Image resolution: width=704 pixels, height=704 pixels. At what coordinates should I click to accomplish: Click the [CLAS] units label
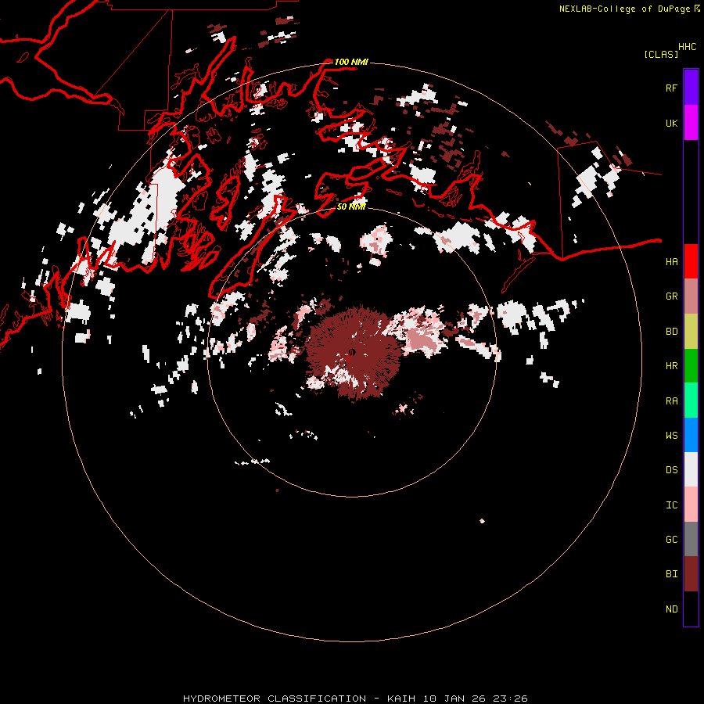(661, 54)
